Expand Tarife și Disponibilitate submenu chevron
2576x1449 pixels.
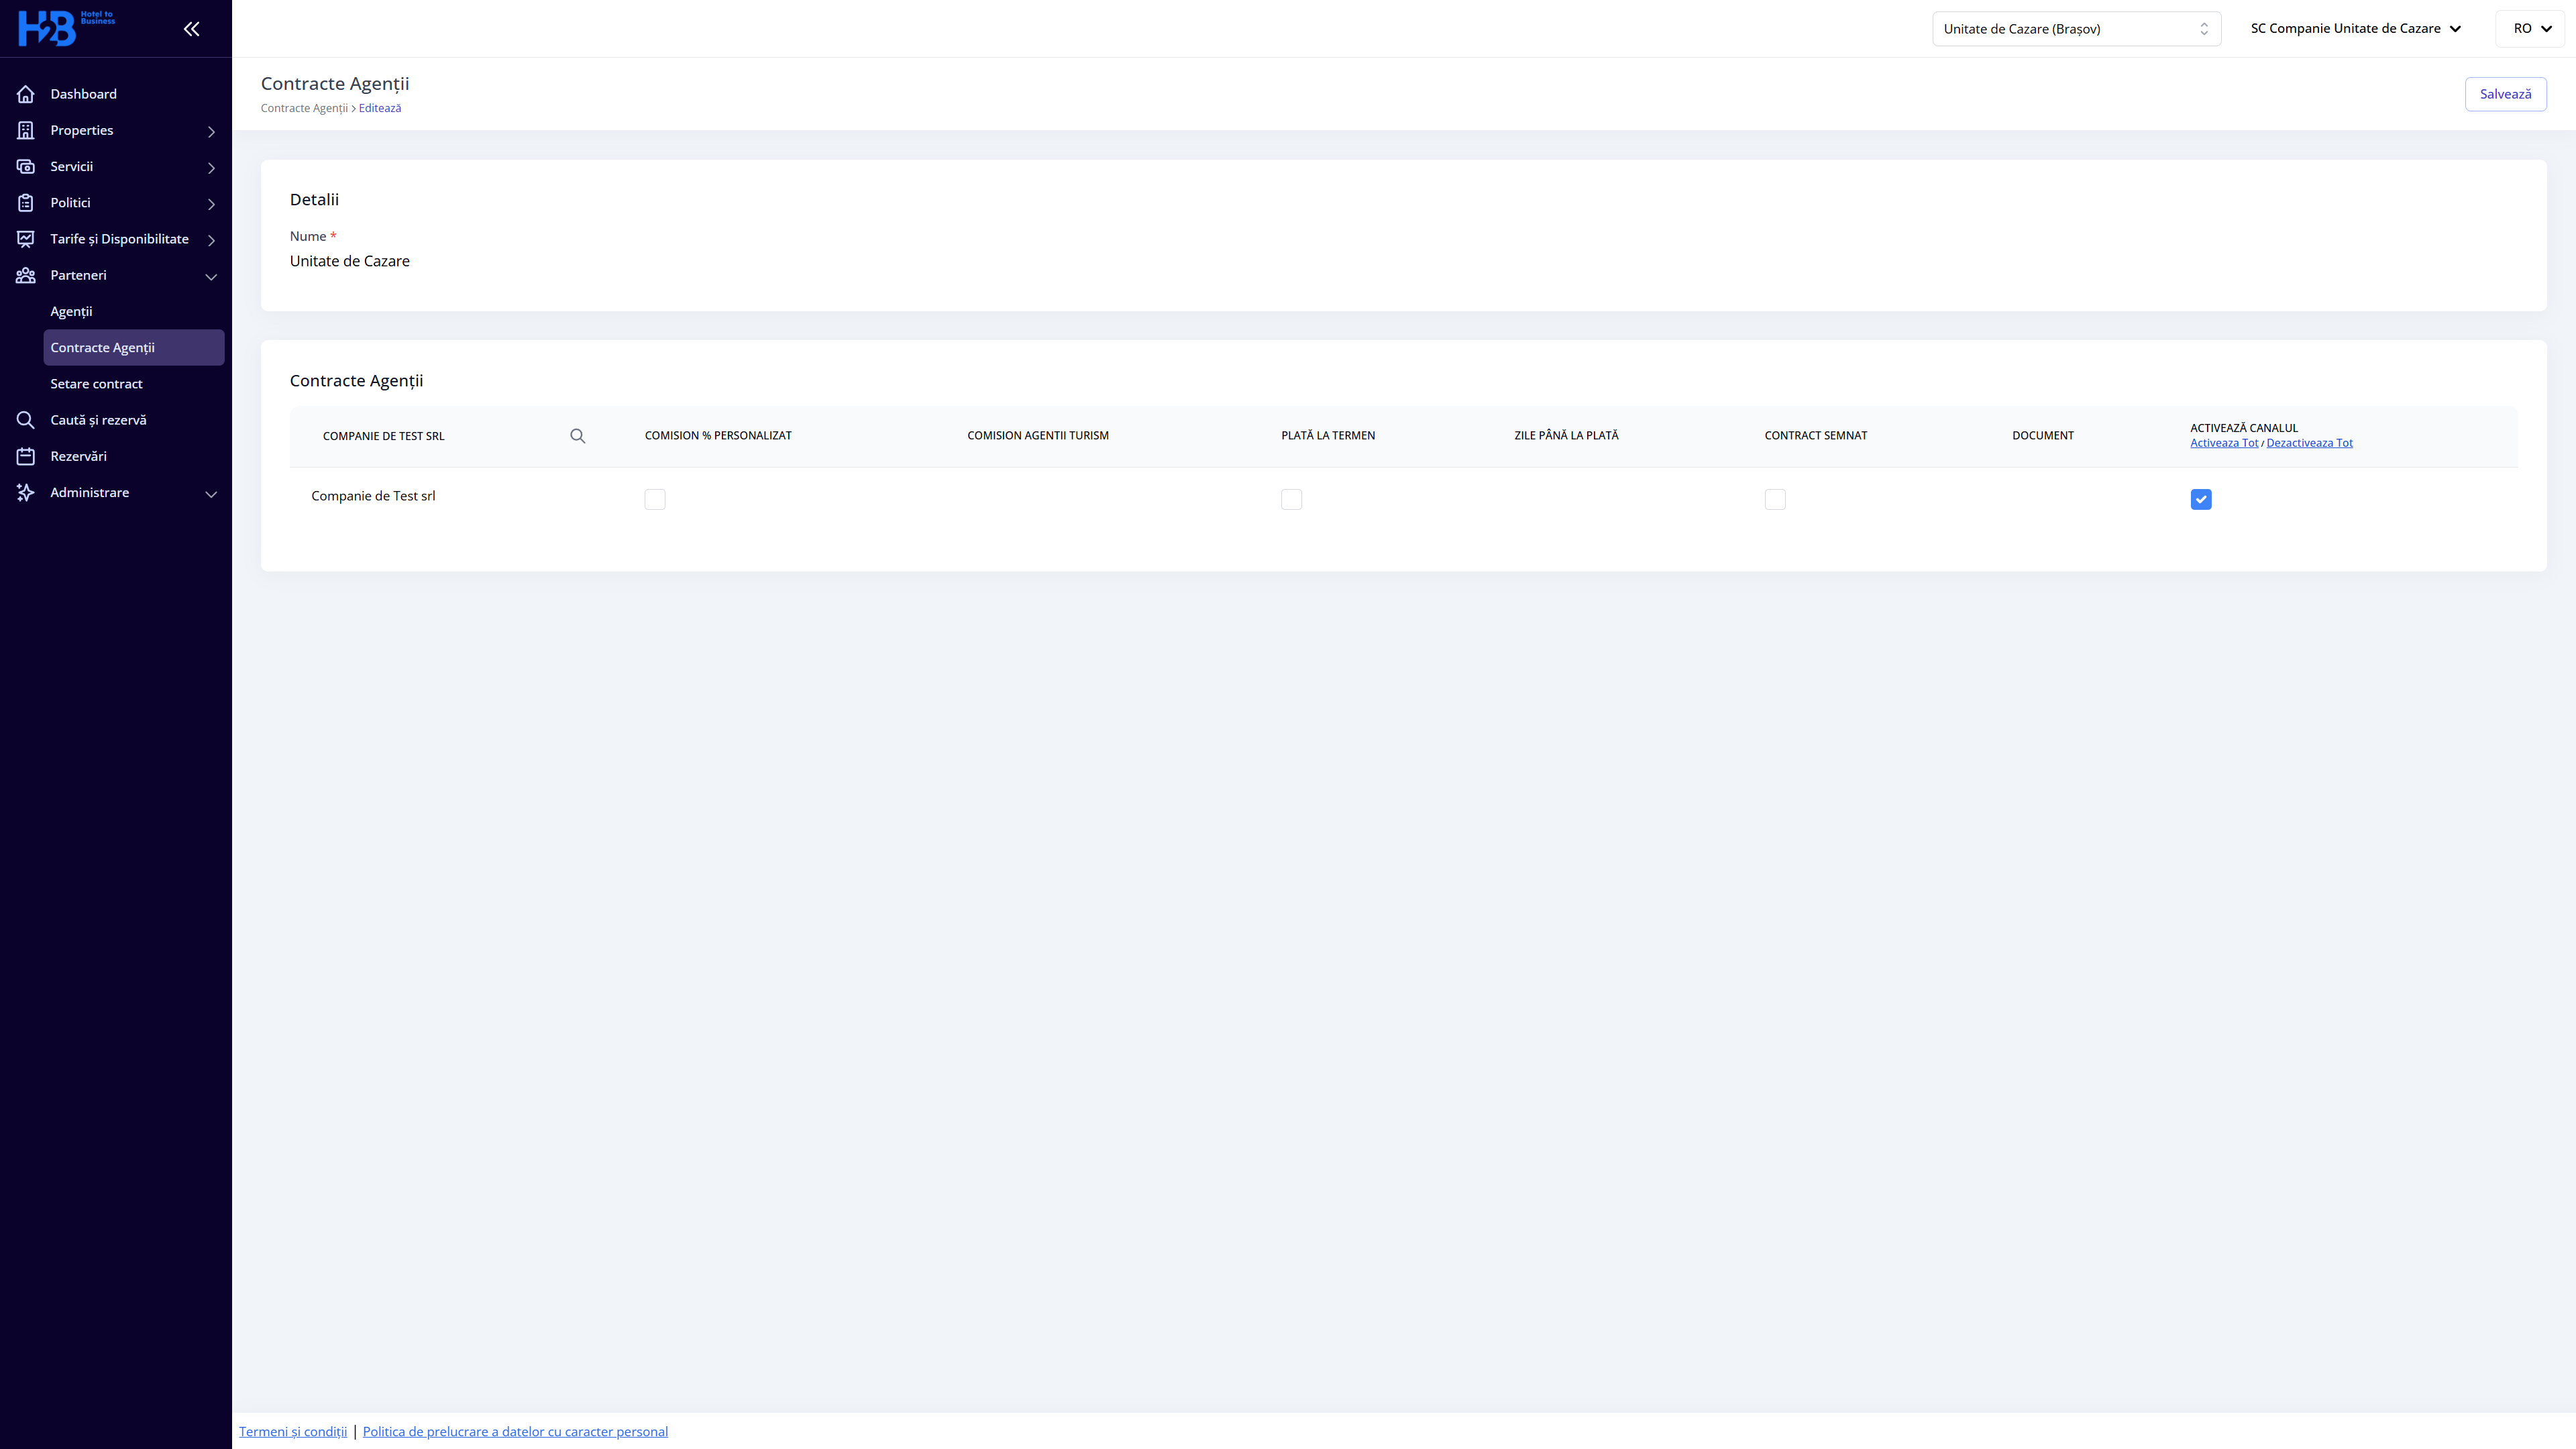pyautogui.click(x=211, y=240)
